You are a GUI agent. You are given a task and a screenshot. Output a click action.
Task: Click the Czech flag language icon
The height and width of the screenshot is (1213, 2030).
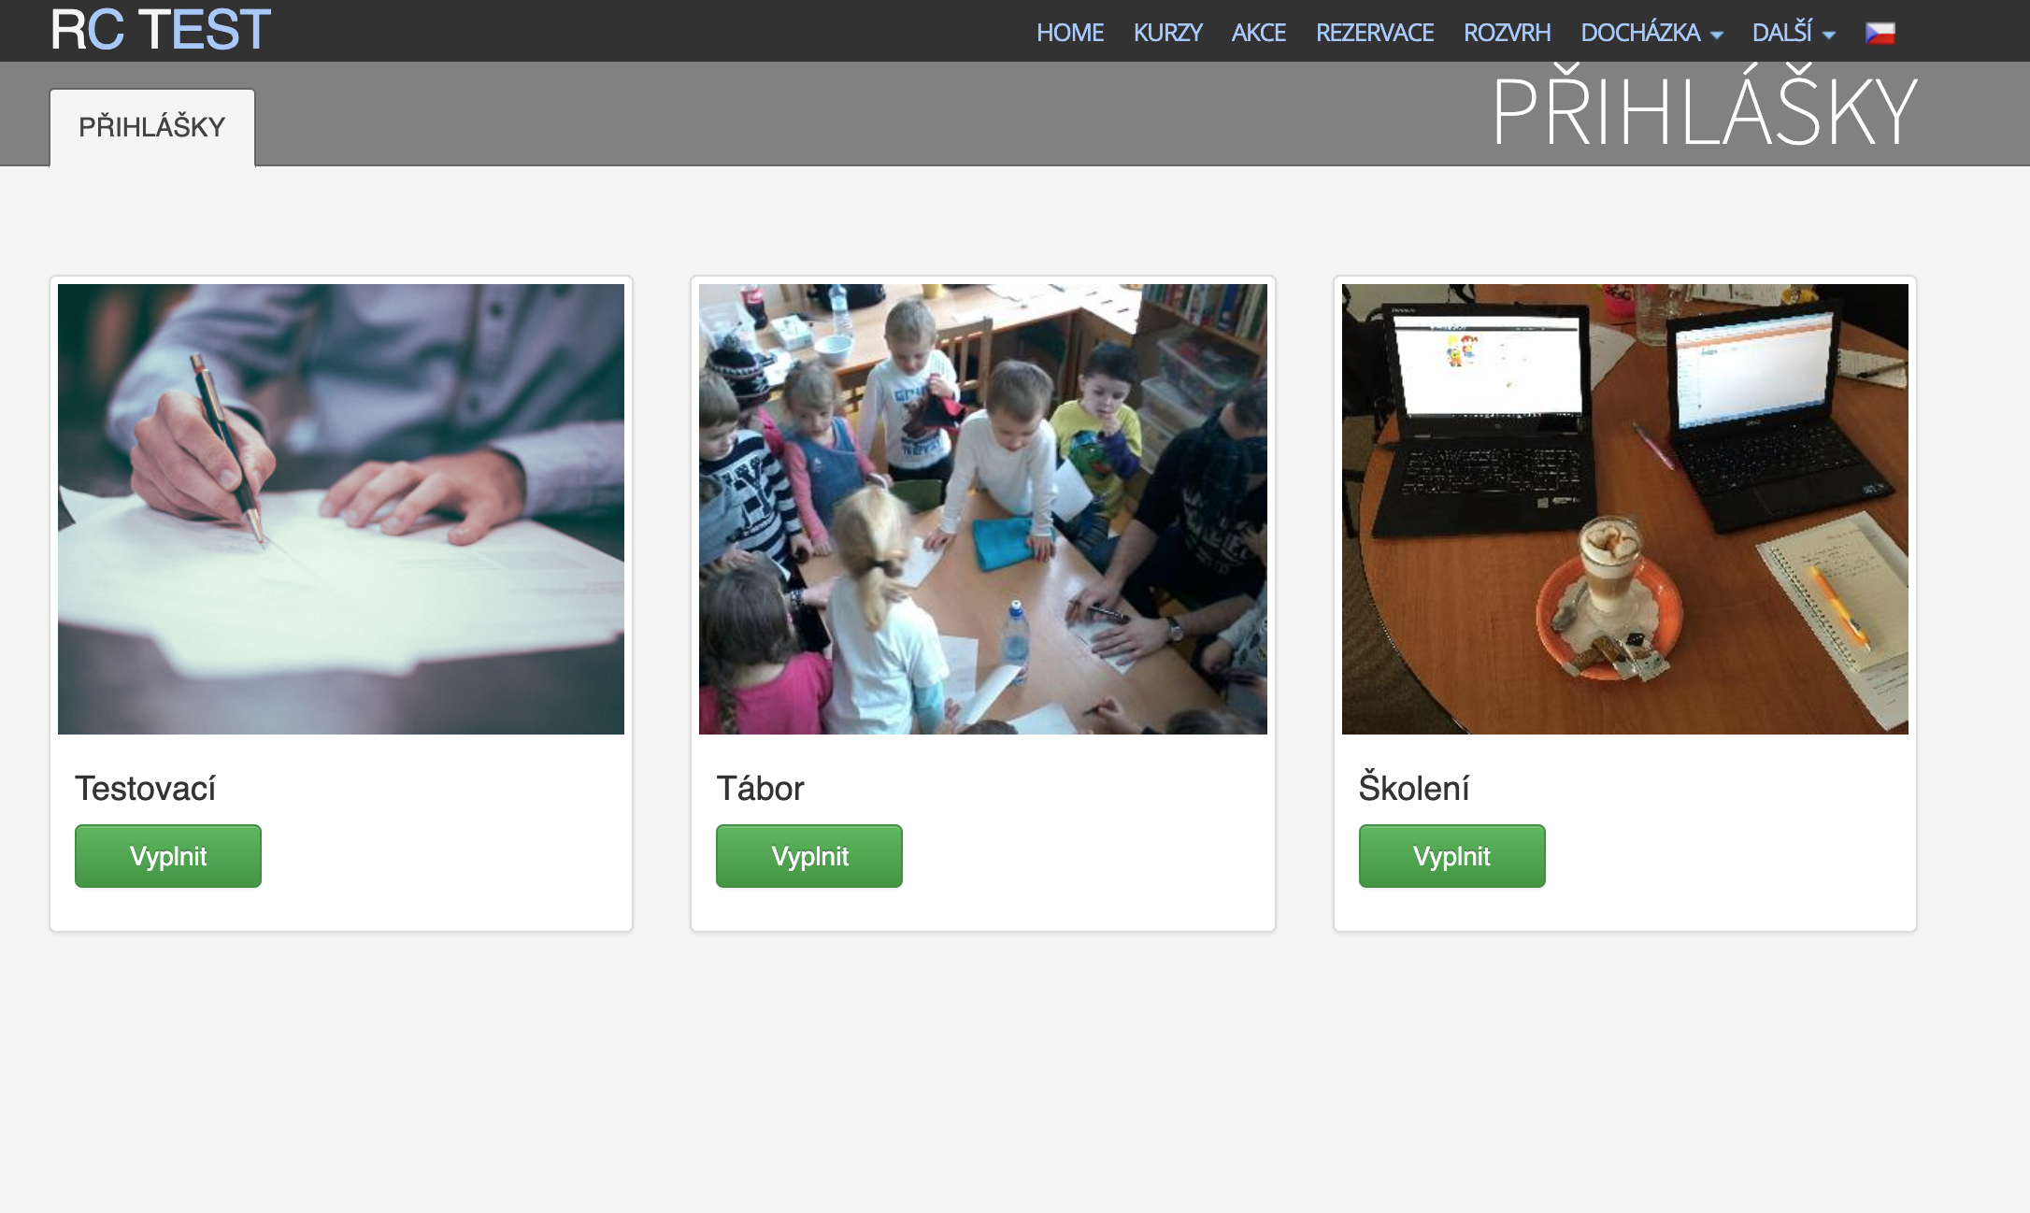[1880, 34]
